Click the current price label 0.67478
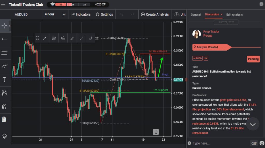The height and width of the screenshot is (148, 265). 178,80
